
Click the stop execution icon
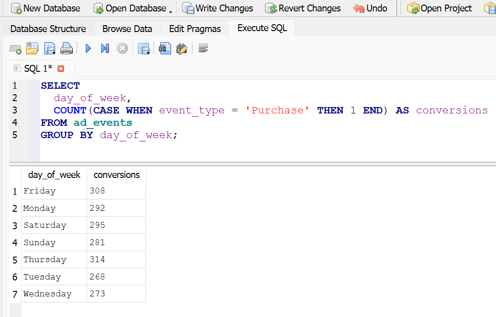pyautogui.click(x=122, y=48)
